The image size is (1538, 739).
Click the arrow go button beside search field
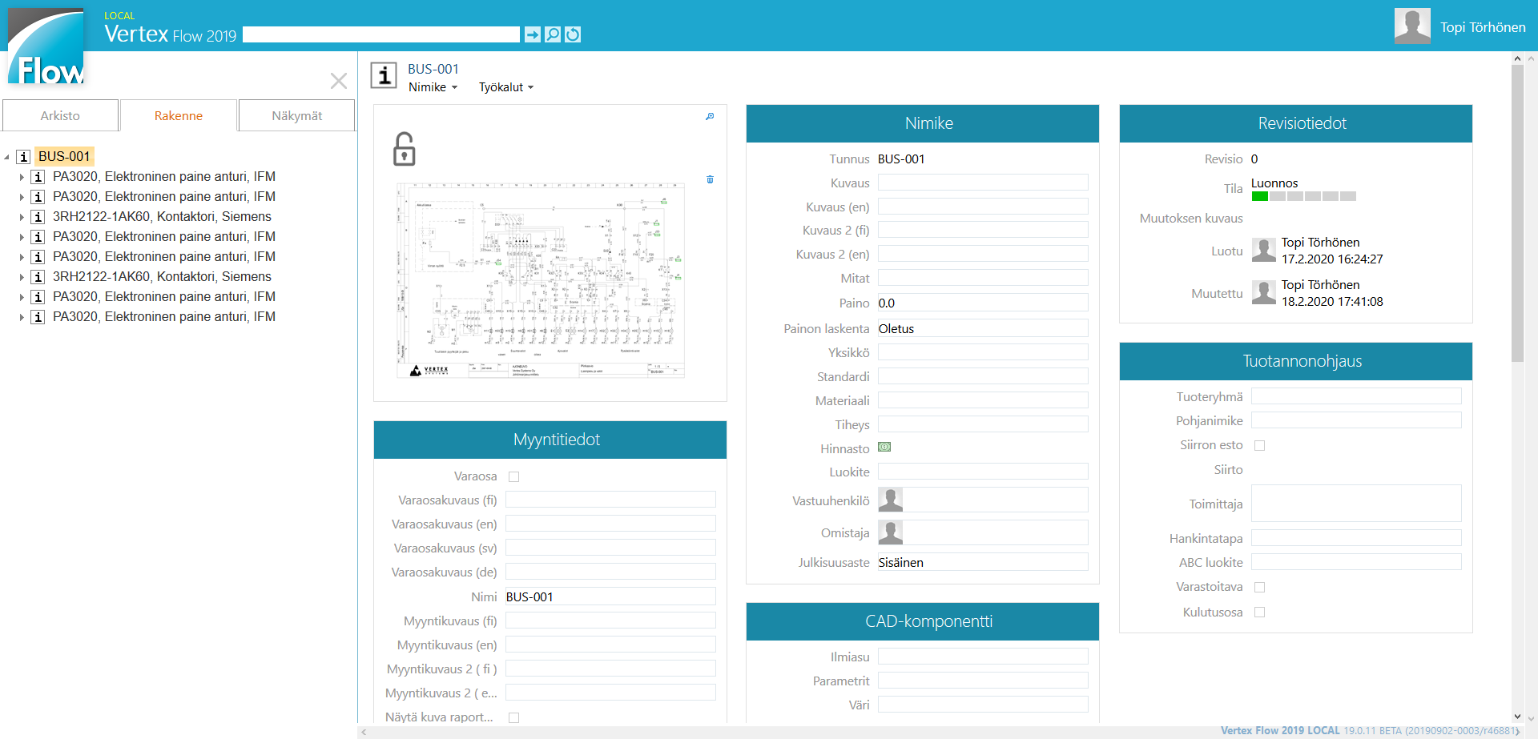coord(533,34)
